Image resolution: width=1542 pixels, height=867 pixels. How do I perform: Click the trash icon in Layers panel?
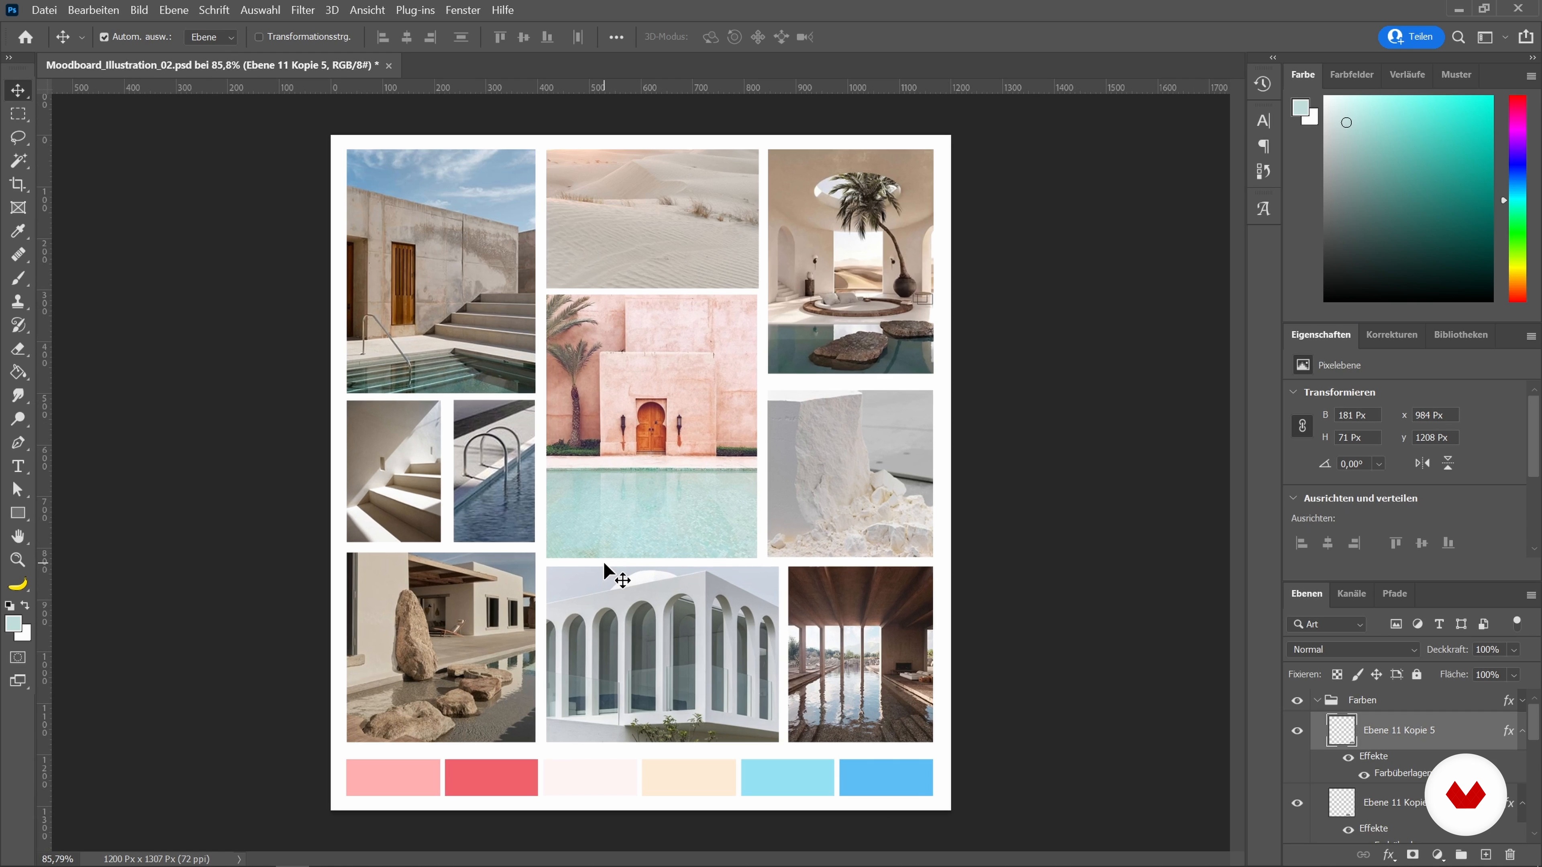click(1510, 855)
